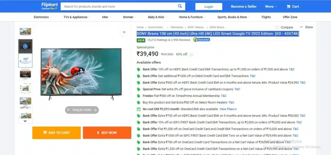
Task: Select the 360 view thumbnail
Action: (25, 60)
